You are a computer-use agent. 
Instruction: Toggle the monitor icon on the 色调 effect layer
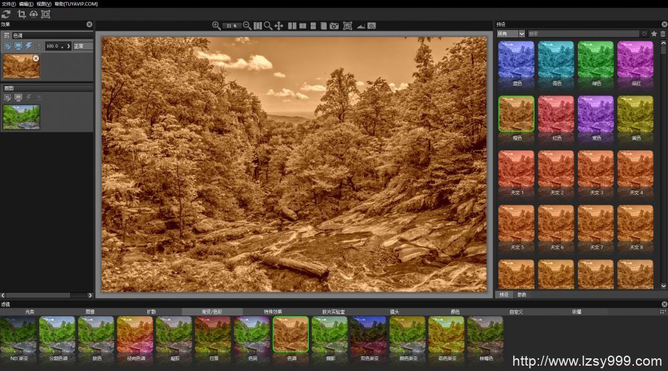click(18, 46)
